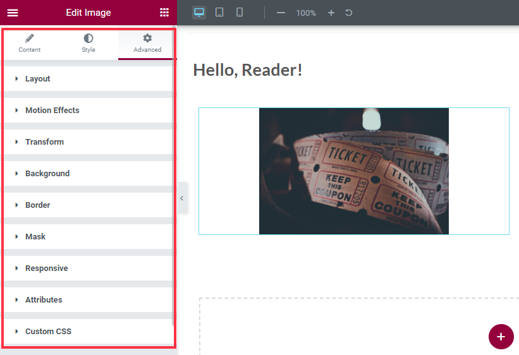Expand the Mask section
The width and height of the screenshot is (519, 355).
click(x=89, y=236)
